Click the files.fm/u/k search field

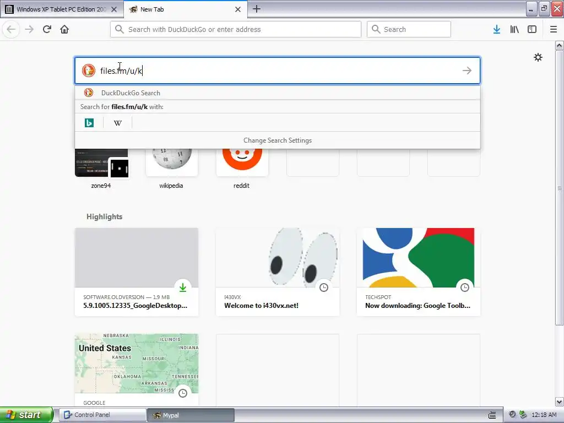tap(278, 70)
